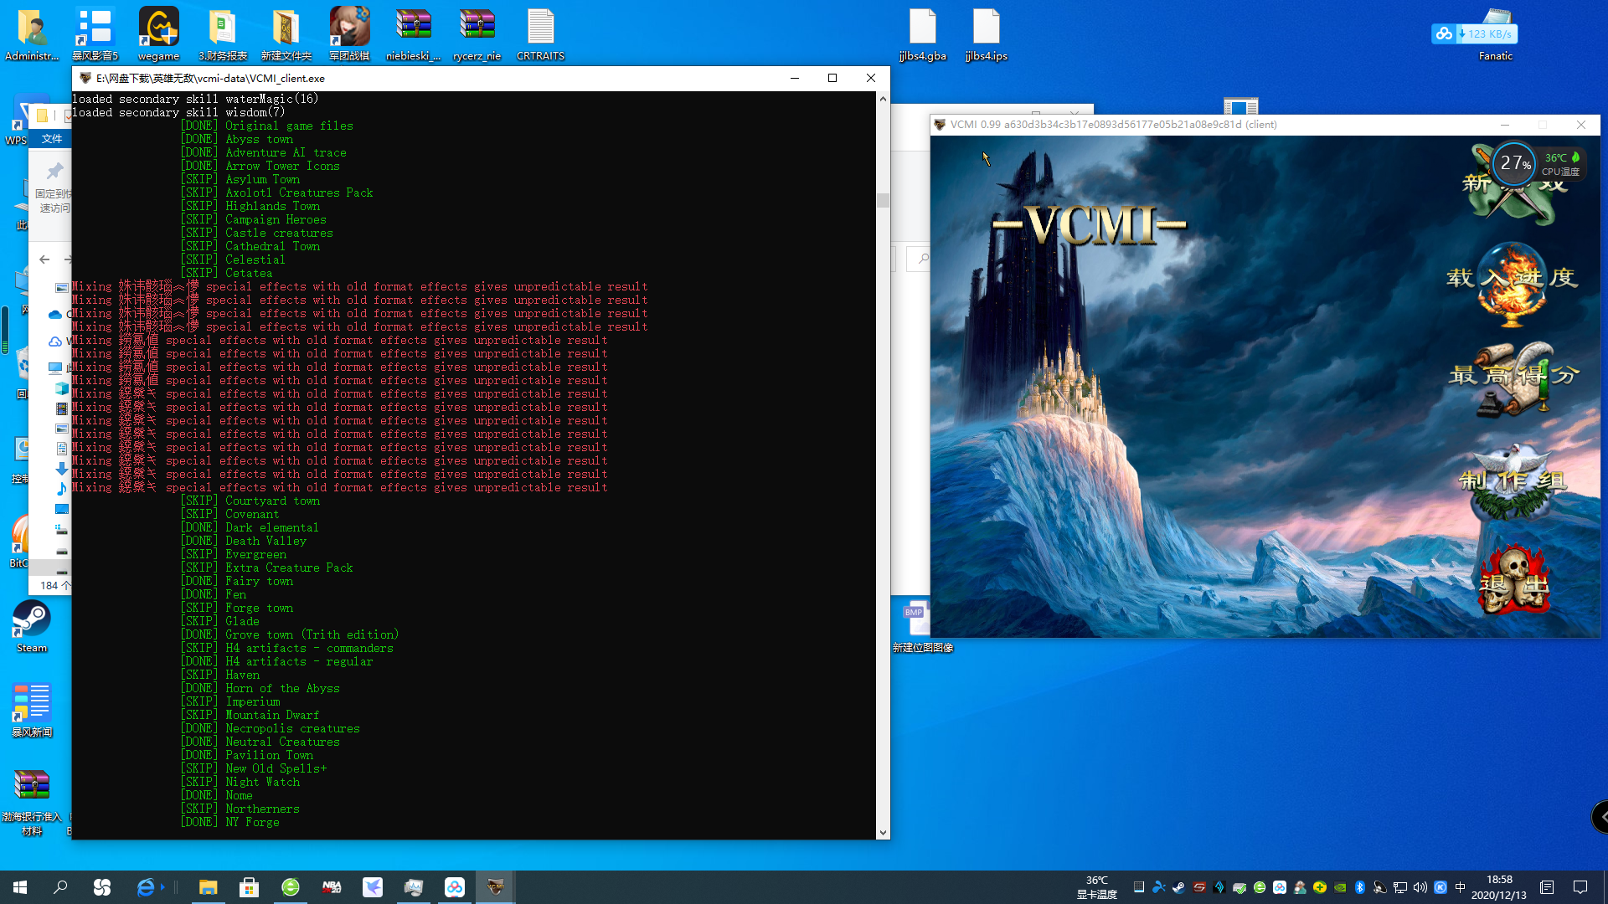Open File Explorer from the taskbar

[208, 887]
